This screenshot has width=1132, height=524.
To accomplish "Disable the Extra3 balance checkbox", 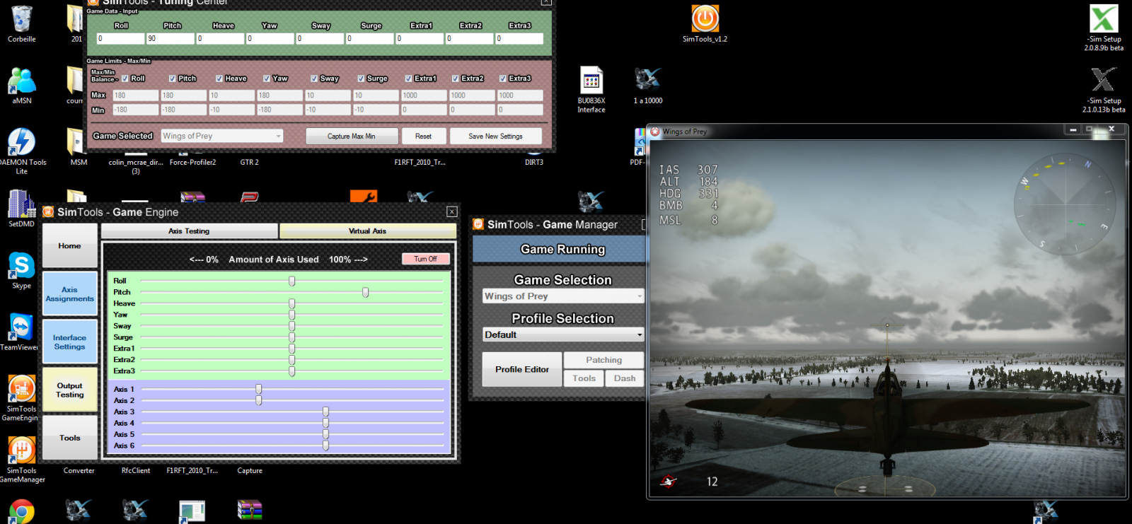I will 503,78.
